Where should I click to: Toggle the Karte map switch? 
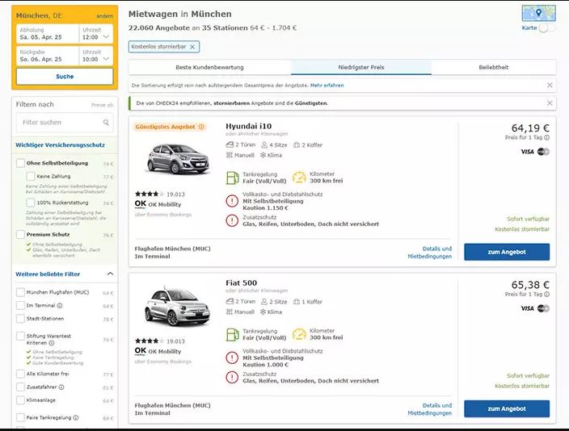pos(547,28)
